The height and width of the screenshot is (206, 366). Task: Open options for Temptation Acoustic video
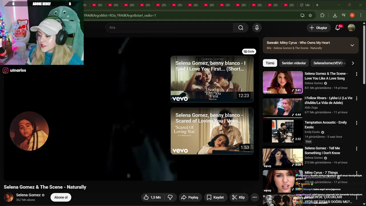357,123
